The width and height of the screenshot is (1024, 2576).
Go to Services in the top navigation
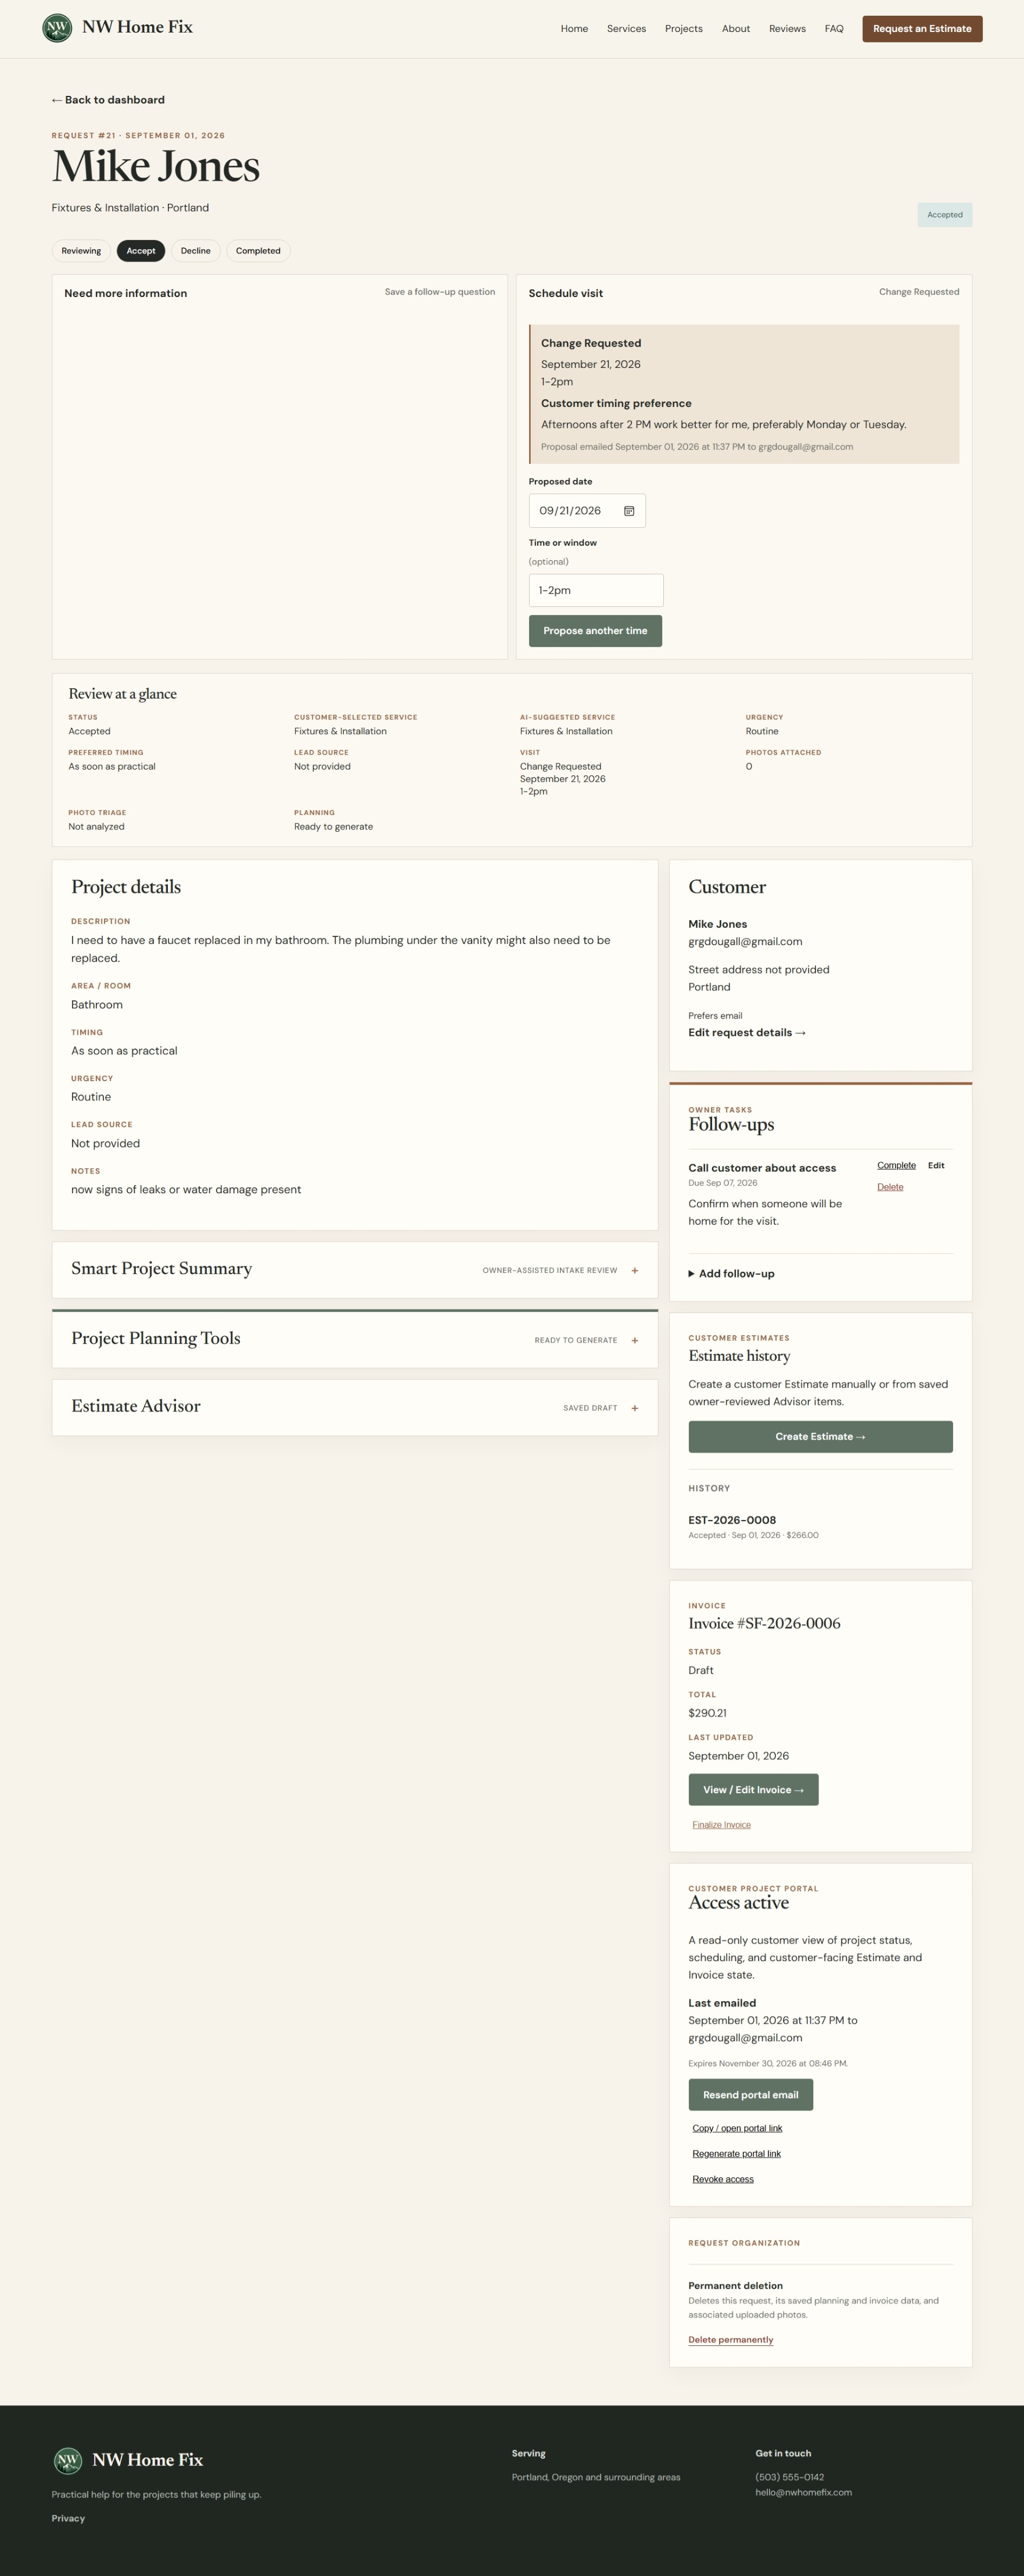click(626, 29)
